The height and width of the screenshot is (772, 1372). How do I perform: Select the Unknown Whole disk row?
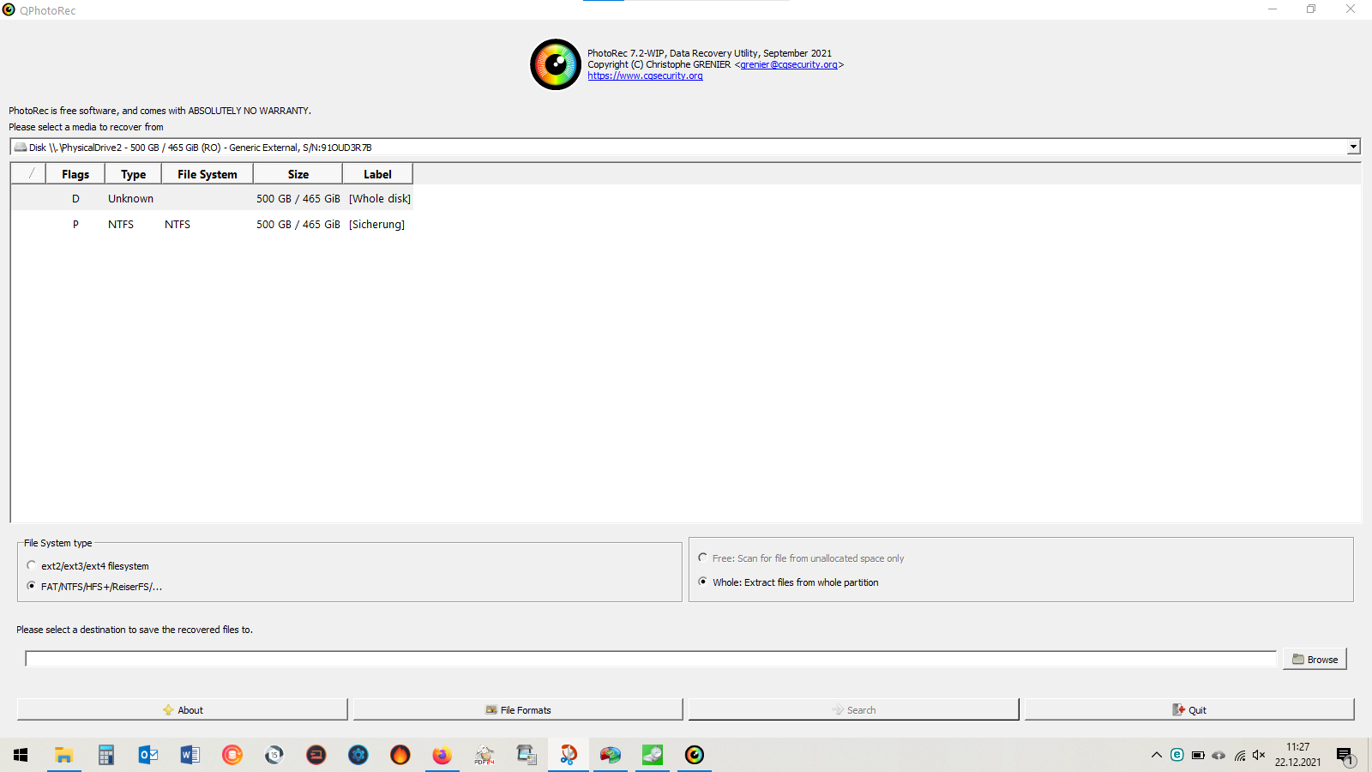pyautogui.click(x=212, y=198)
